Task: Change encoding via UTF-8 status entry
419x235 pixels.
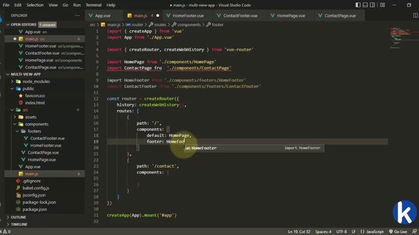Action: click(342, 232)
